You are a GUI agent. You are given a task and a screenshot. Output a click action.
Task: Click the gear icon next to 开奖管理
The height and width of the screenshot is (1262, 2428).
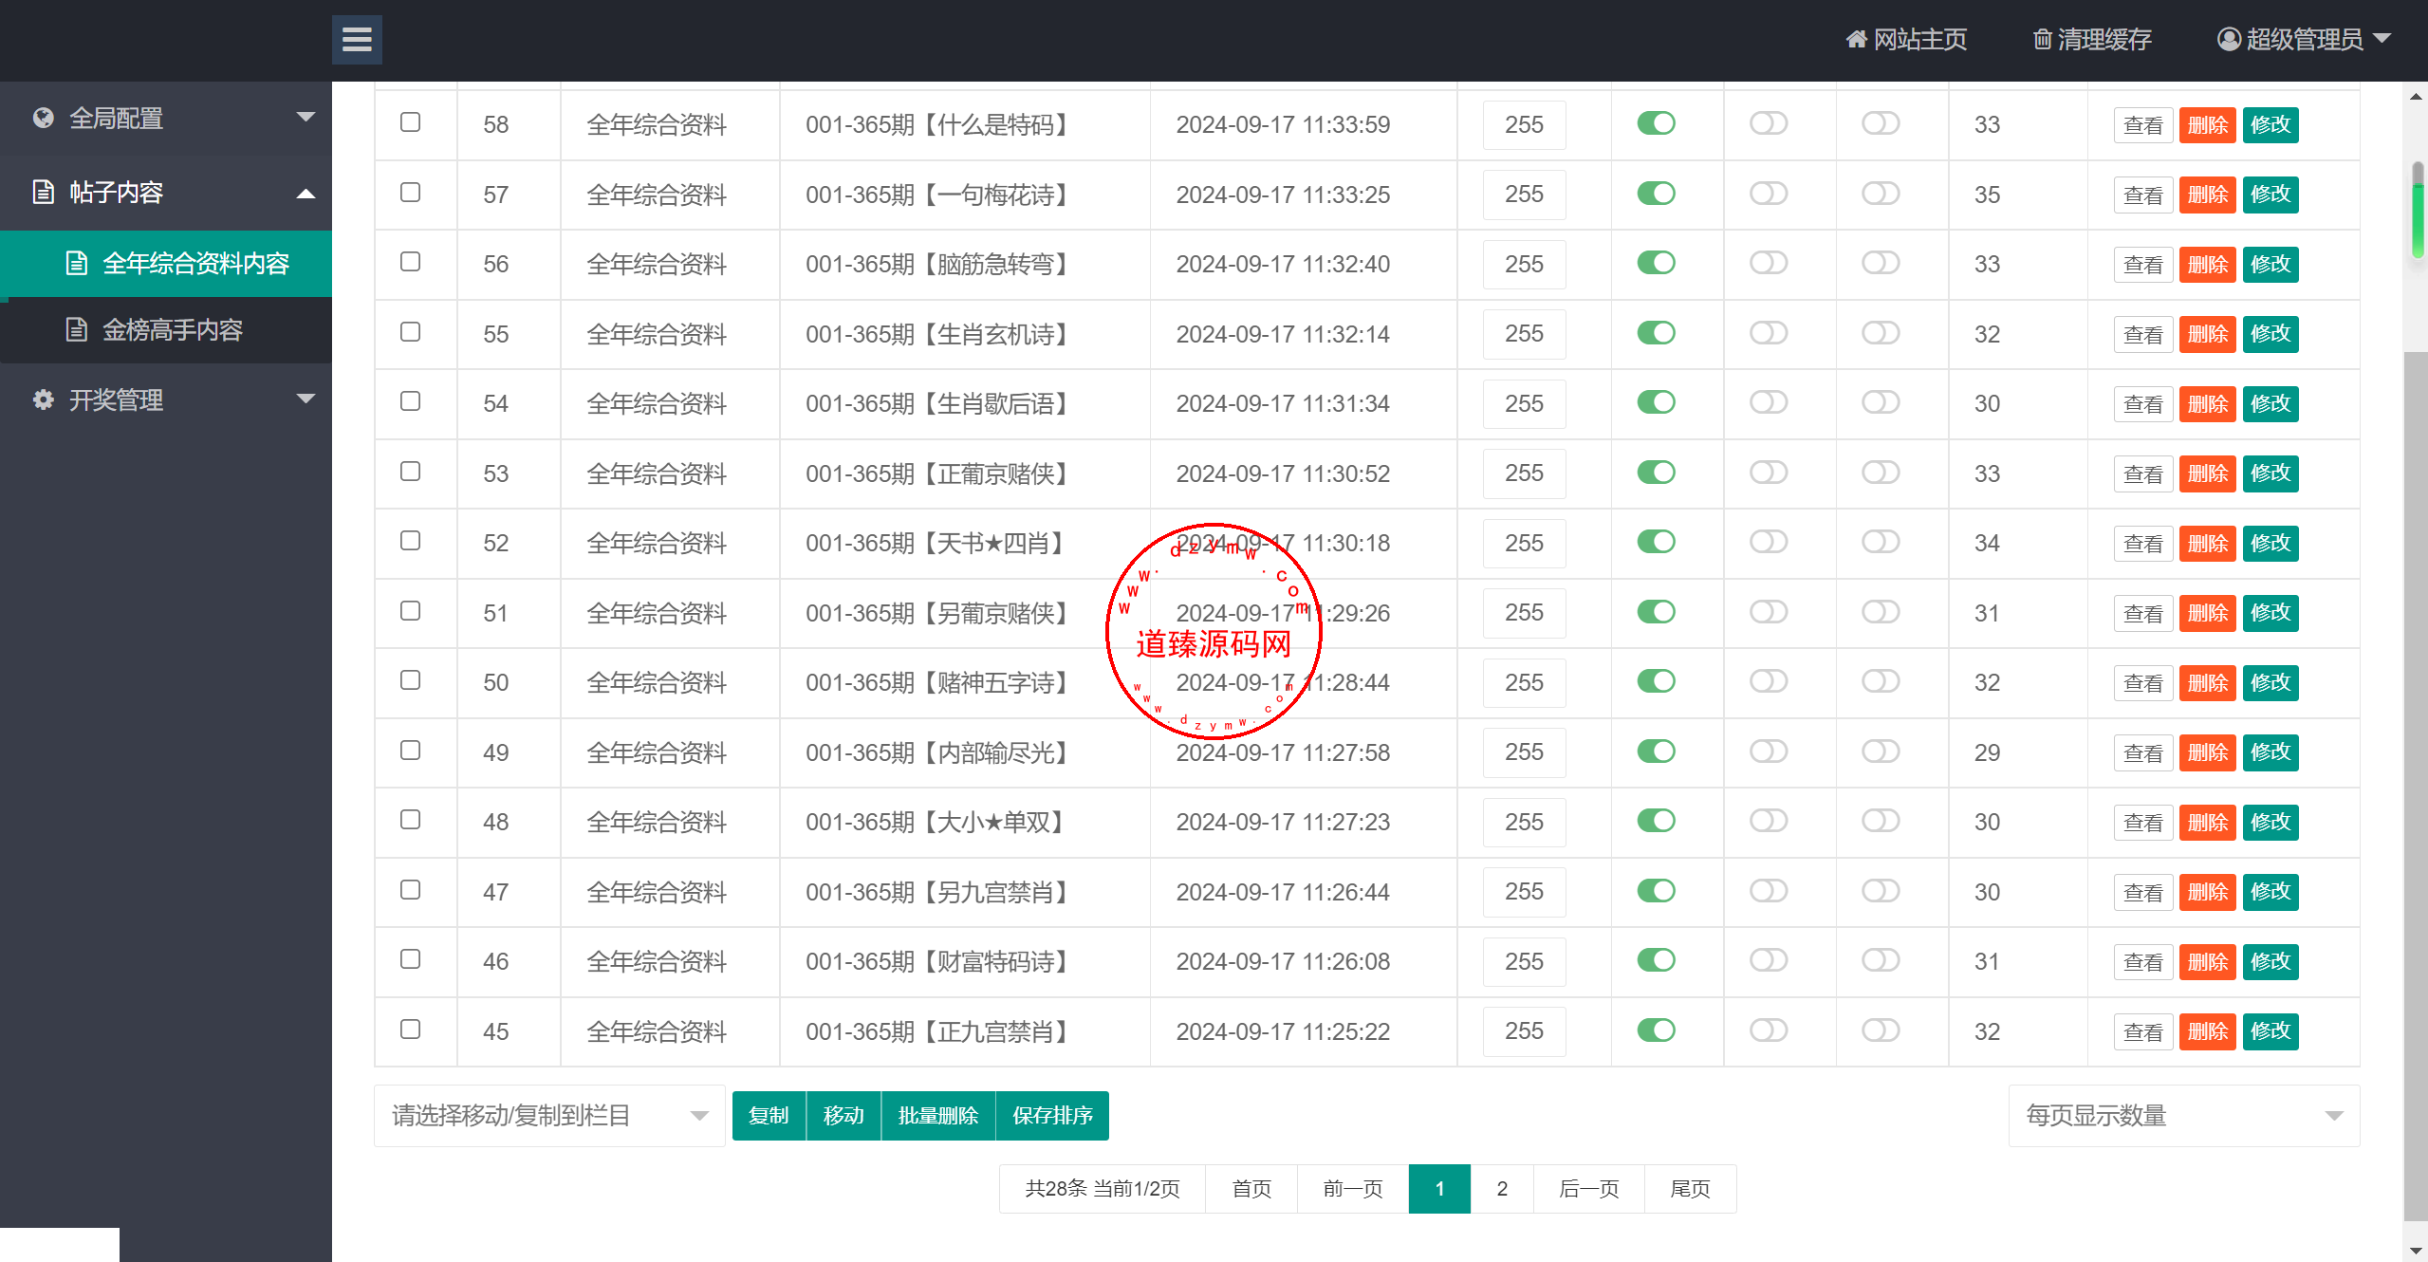[x=43, y=399]
